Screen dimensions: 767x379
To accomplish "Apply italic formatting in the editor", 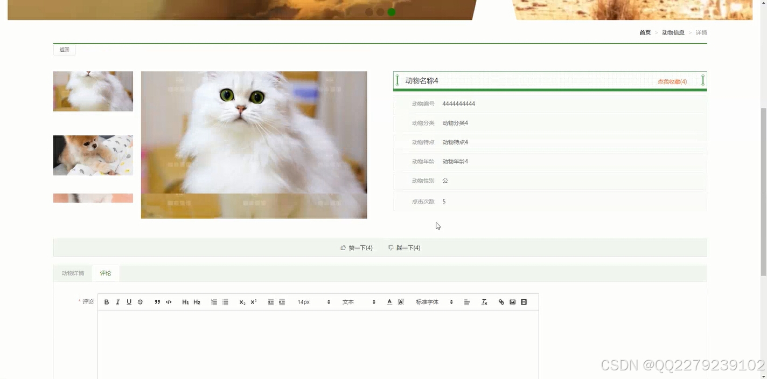I will tap(117, 301).
